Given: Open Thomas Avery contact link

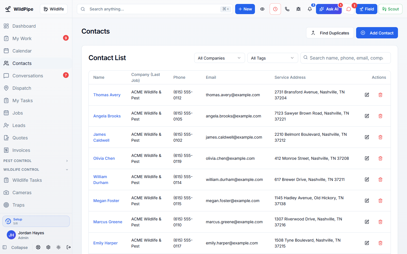Looking at the screenshot, I should (107, 95).
